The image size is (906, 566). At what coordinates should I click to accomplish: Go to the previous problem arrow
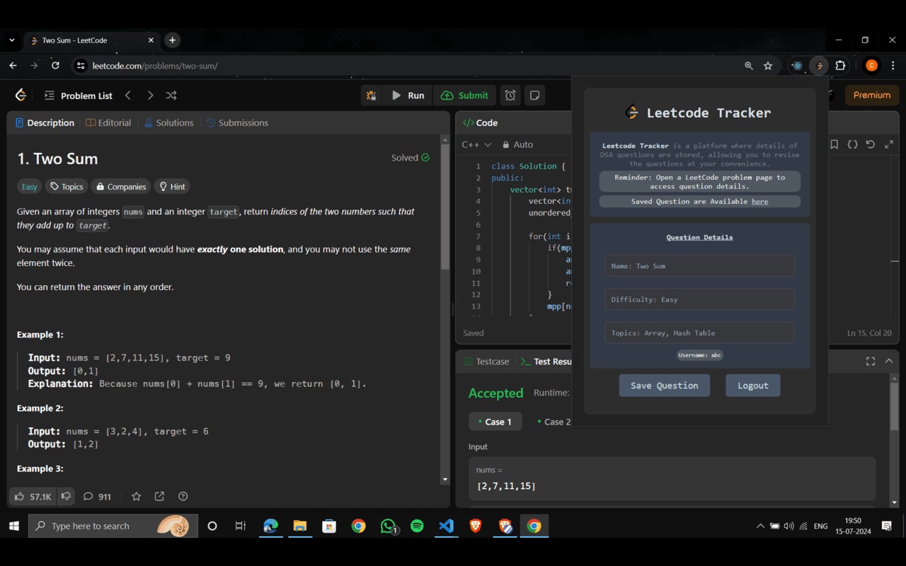[128, 96]
